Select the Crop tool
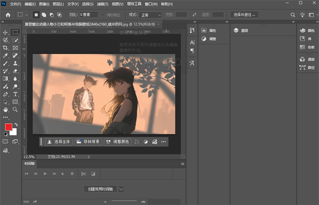This screenshot has height=205, width=319. pos(5,48)
